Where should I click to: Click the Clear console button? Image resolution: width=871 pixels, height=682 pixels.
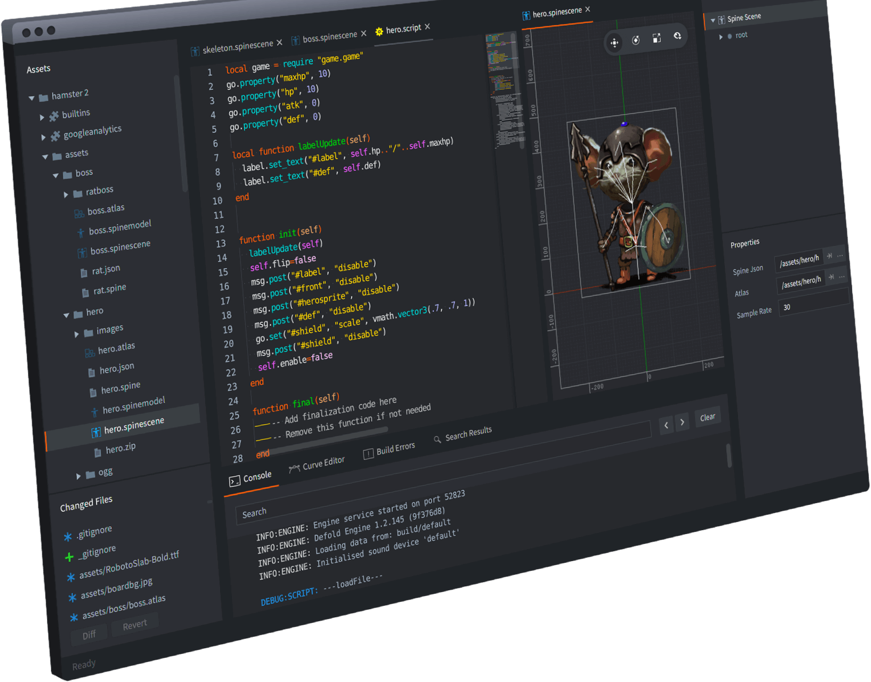pyautogui.click(x=708, y=417)
